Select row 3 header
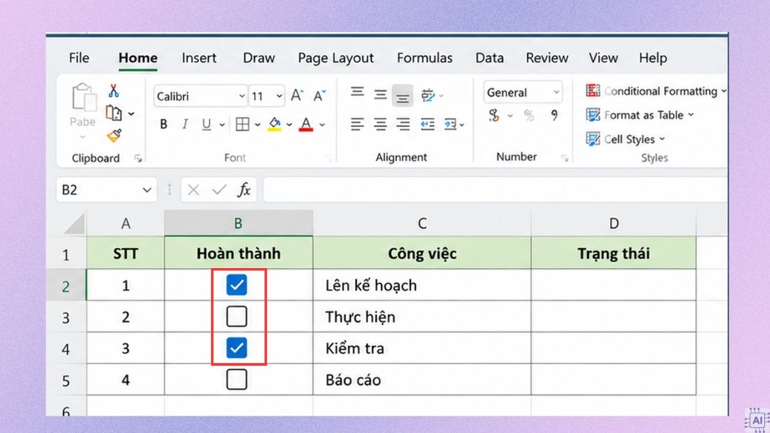 click(66, 317)
